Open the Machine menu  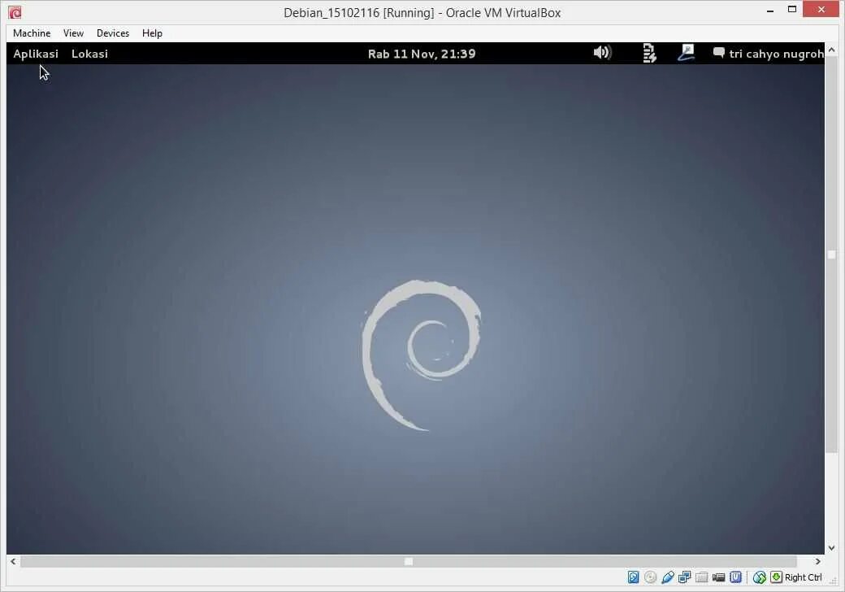[32, 33]
